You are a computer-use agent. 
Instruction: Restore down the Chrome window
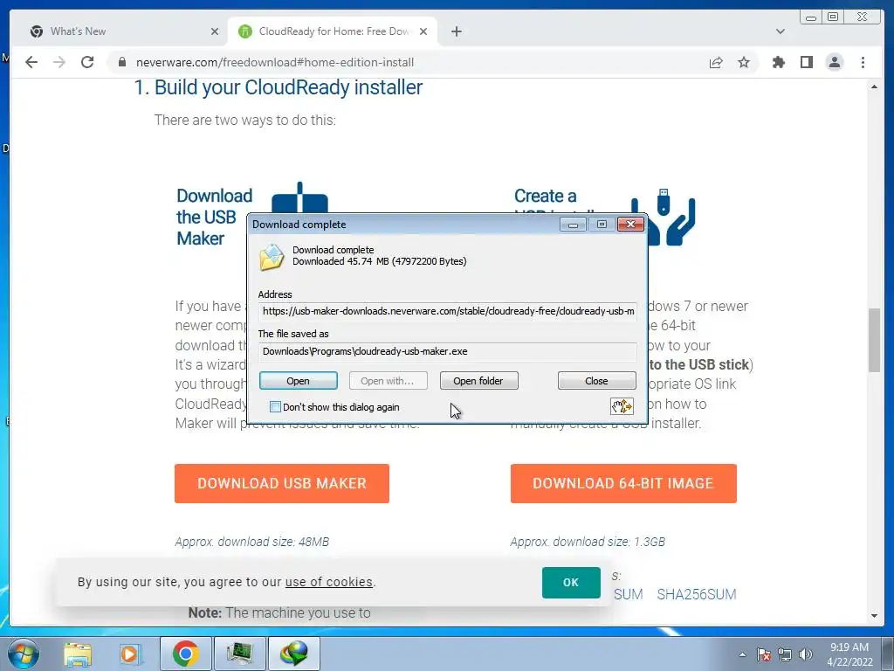pyautogui.click(x=833, y=17)
